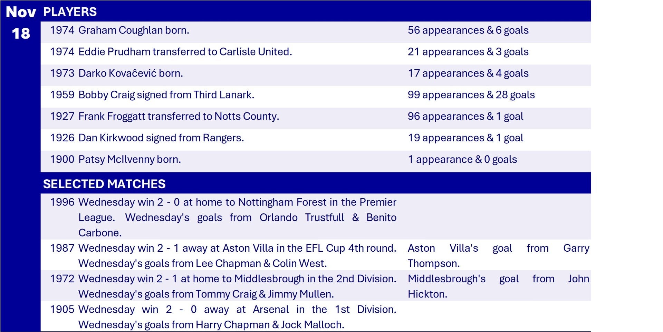Click the John Hickton goal note
Image resolution: width=663 pixels, height=332 pixels.
[x=498, y=286]
